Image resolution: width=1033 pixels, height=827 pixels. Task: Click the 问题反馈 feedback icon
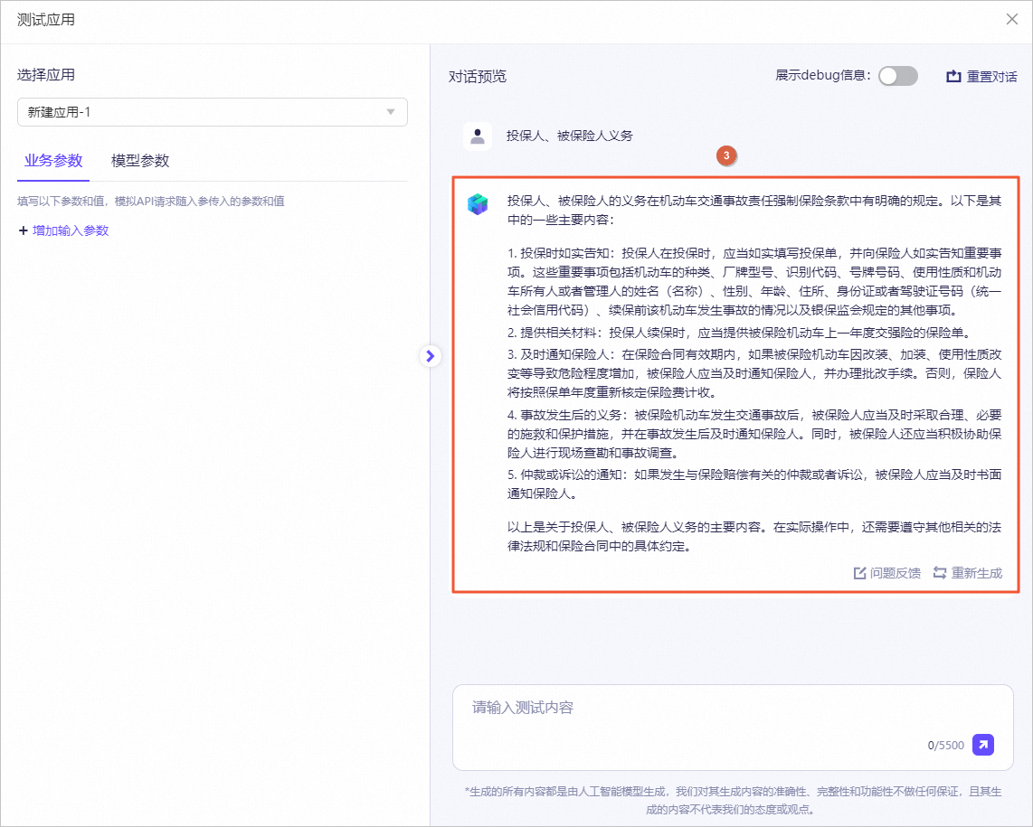[x=859, y=573]
